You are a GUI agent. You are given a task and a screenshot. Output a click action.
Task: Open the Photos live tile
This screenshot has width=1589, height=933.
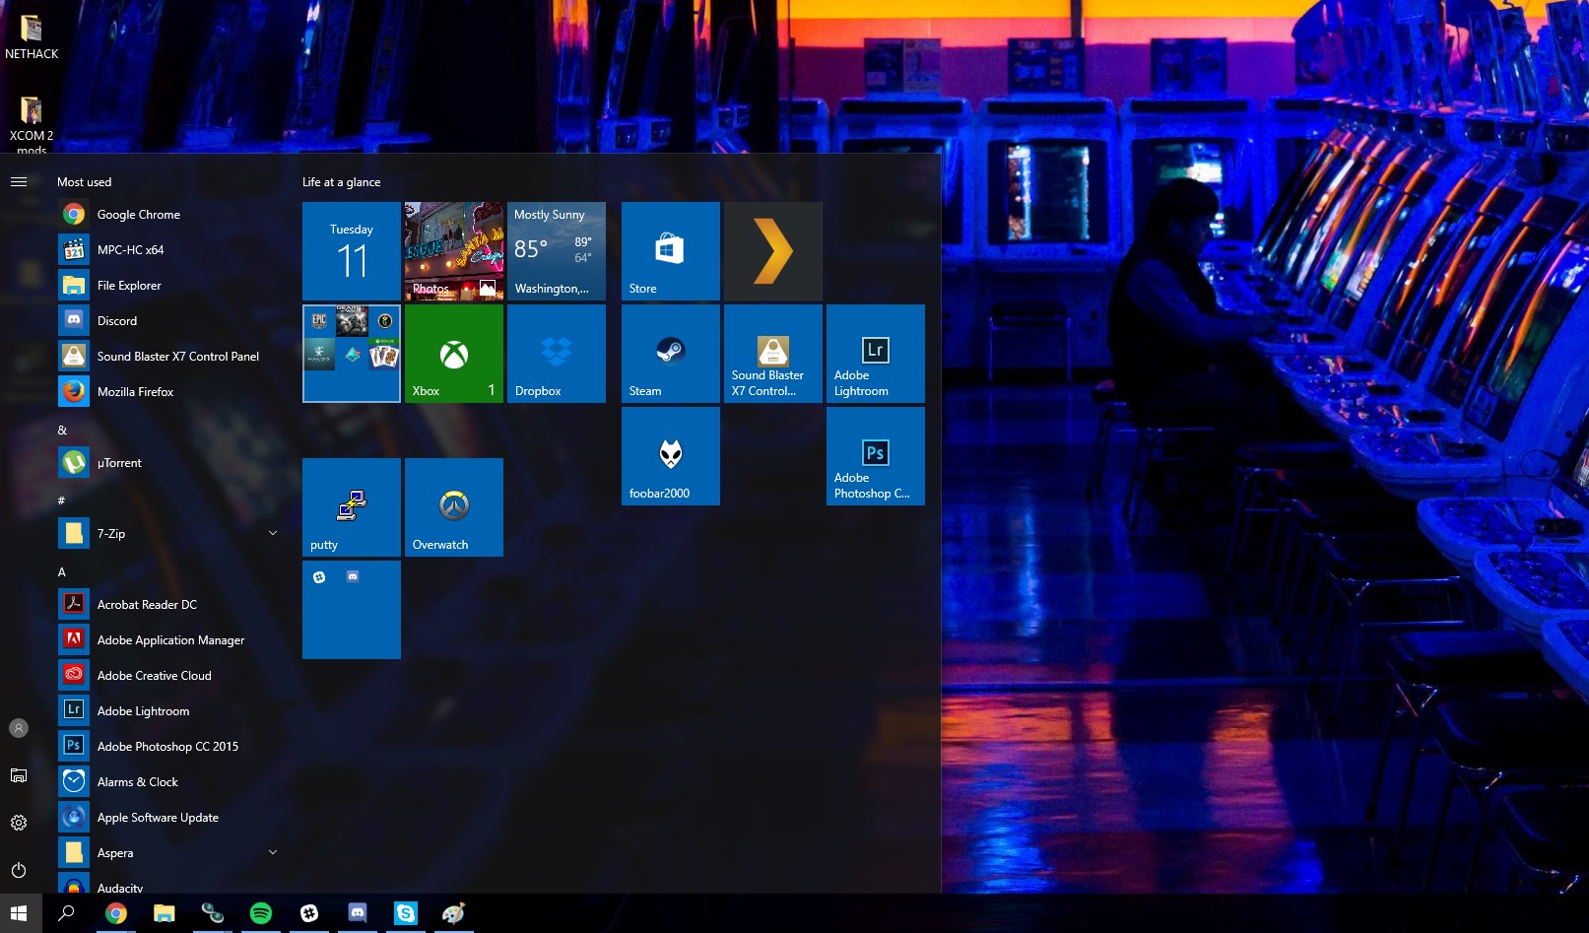(454, 251)
